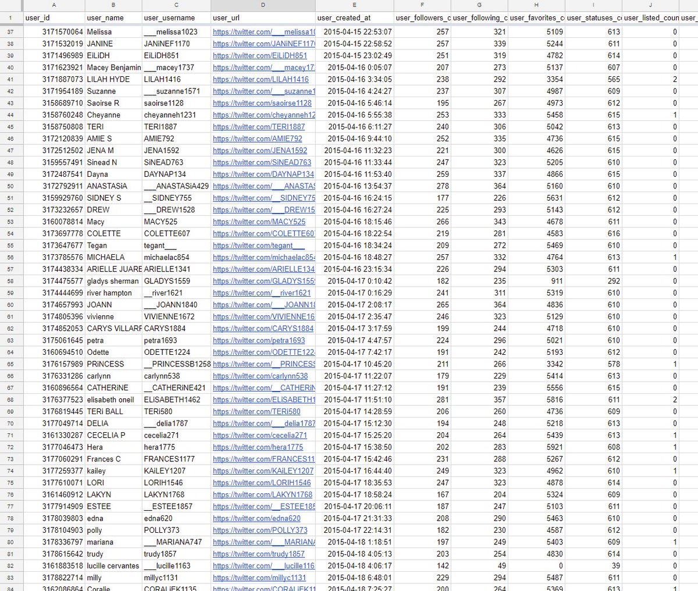
Task: Open Twitter link for millyc1131
Action: 259,578
